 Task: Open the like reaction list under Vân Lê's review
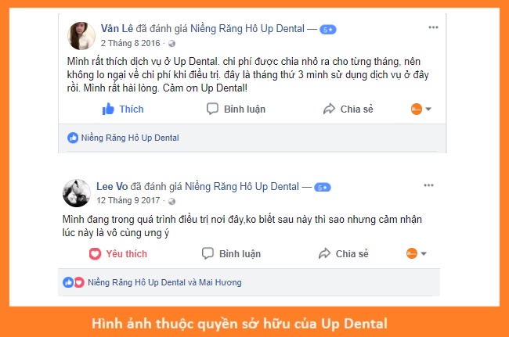[123, 138]
